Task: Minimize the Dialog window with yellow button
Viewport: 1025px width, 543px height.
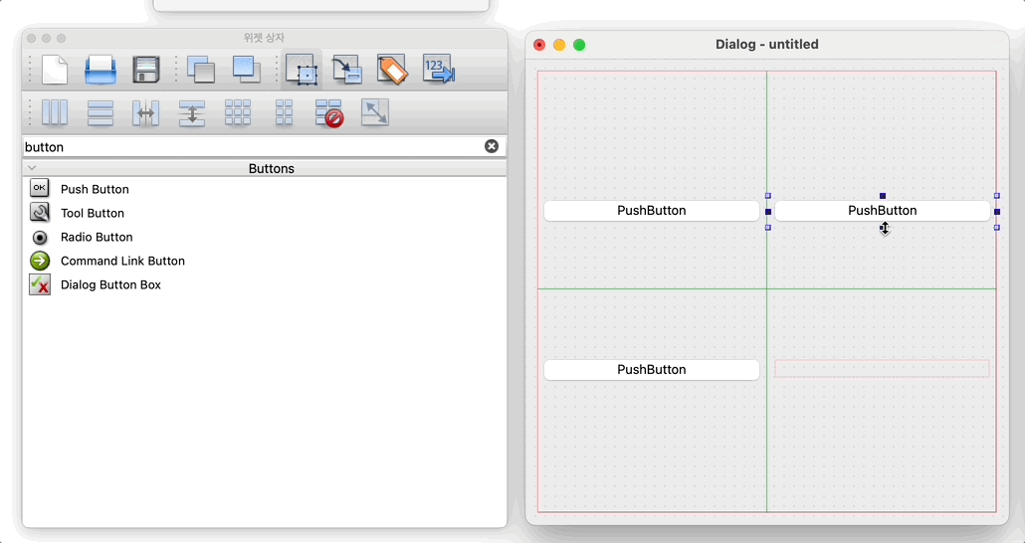Action: pyautogui.click(x=559, y=45)
